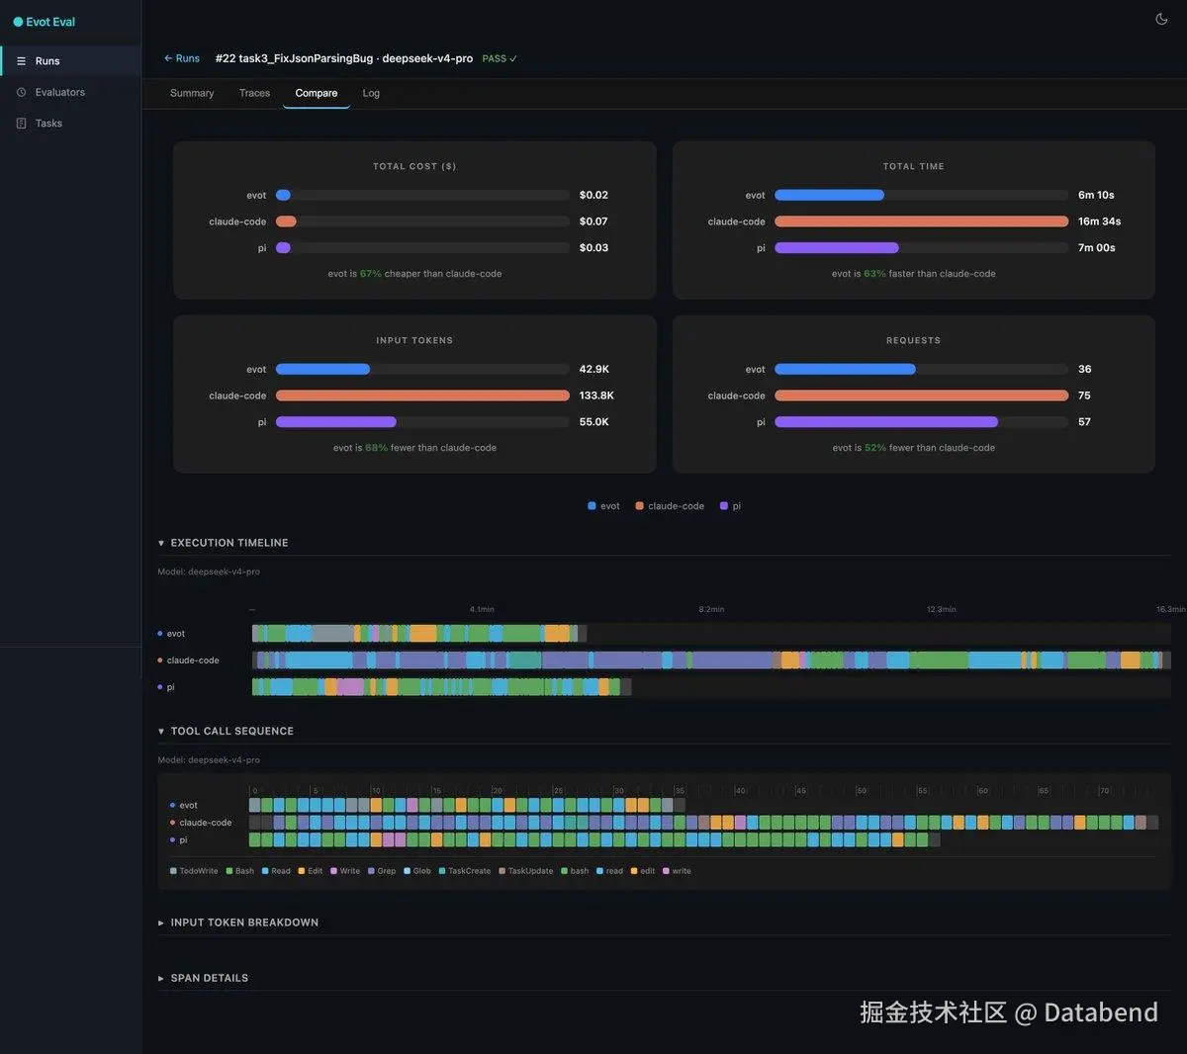Open the Traces tab

pyautogui.click(x=254, y=93)
